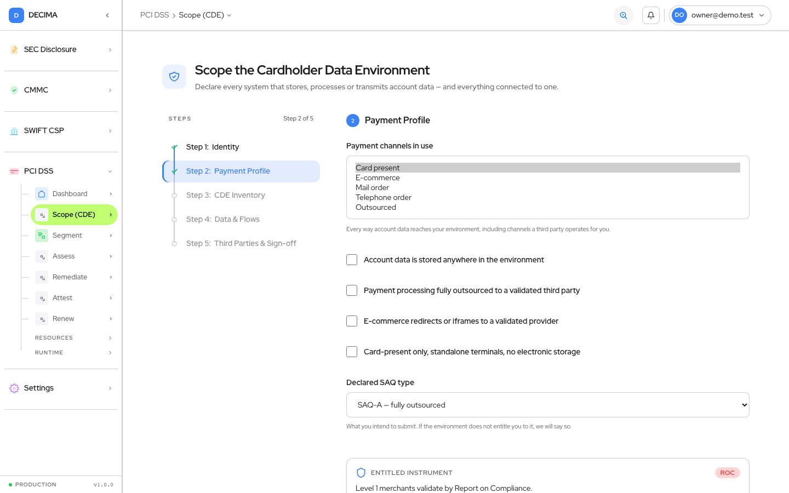Click the Remediate icon in sidebar
This screenshot has height=493, width=789.
pyautogui.click(x=42, y=277)
